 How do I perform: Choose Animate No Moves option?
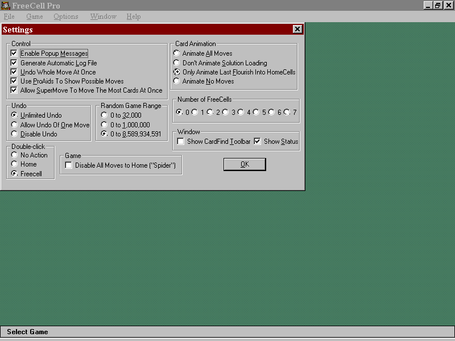coord(177,81)
